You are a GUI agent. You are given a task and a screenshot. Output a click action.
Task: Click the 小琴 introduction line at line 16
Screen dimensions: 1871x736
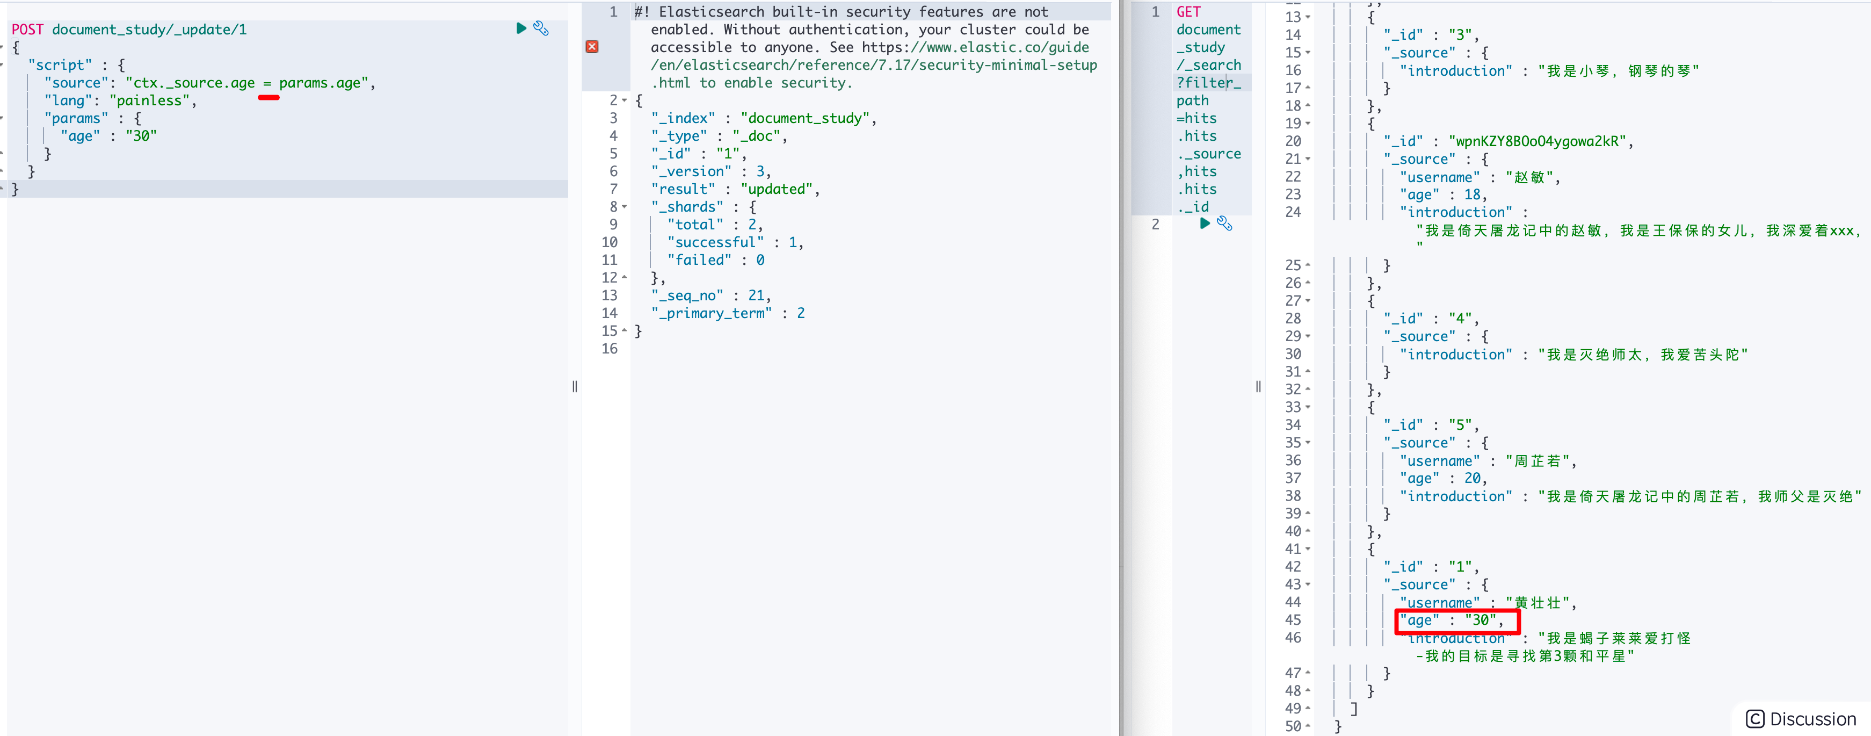(1549, 70)
